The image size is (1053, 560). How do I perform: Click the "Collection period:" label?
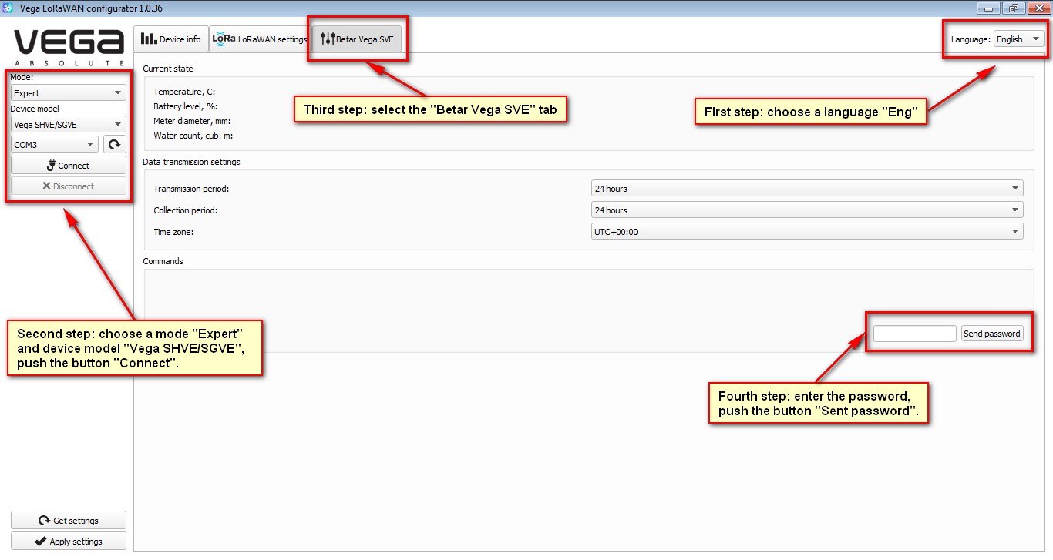click(185, 210)
